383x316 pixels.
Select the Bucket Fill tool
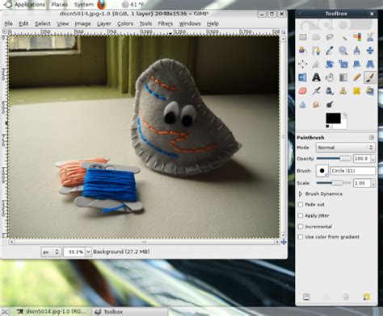pos(330,77)
